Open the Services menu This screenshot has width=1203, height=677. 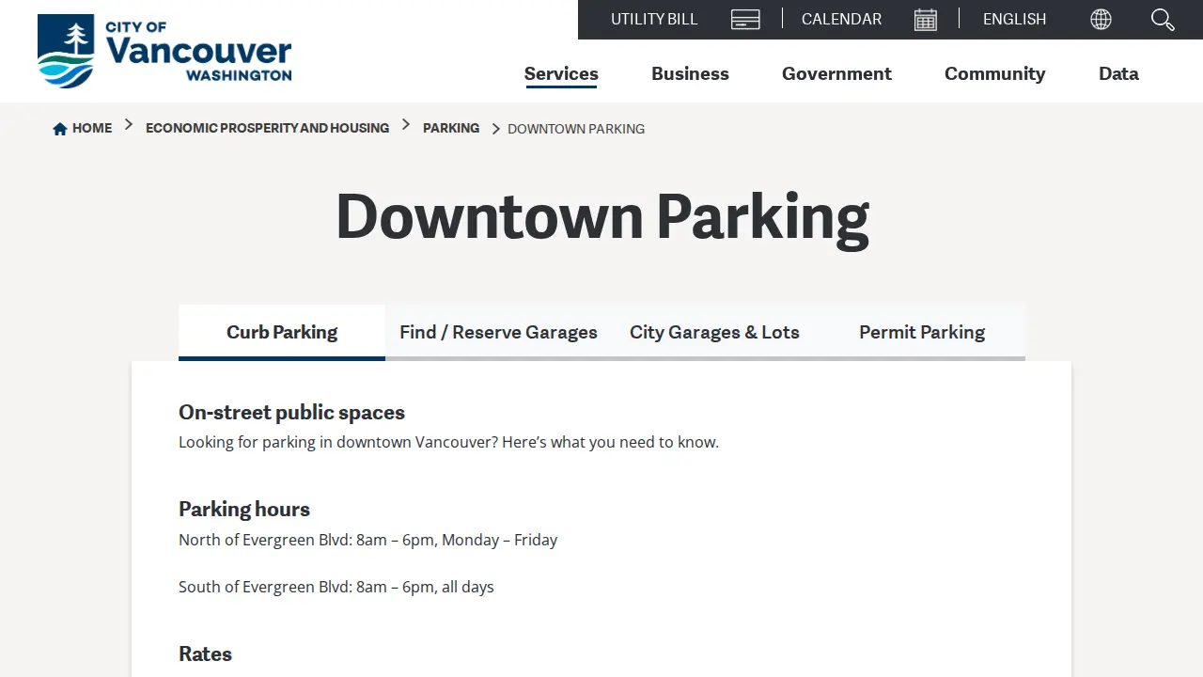click(x=561, y=73)
